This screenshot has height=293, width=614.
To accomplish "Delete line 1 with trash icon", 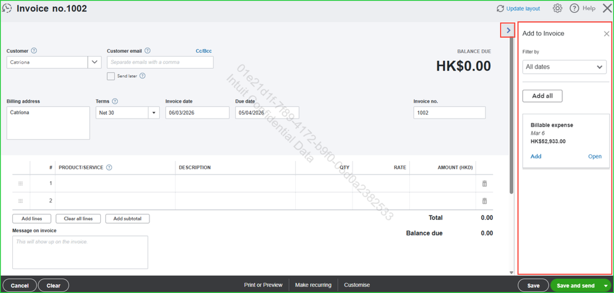I will tap(484, 184).
